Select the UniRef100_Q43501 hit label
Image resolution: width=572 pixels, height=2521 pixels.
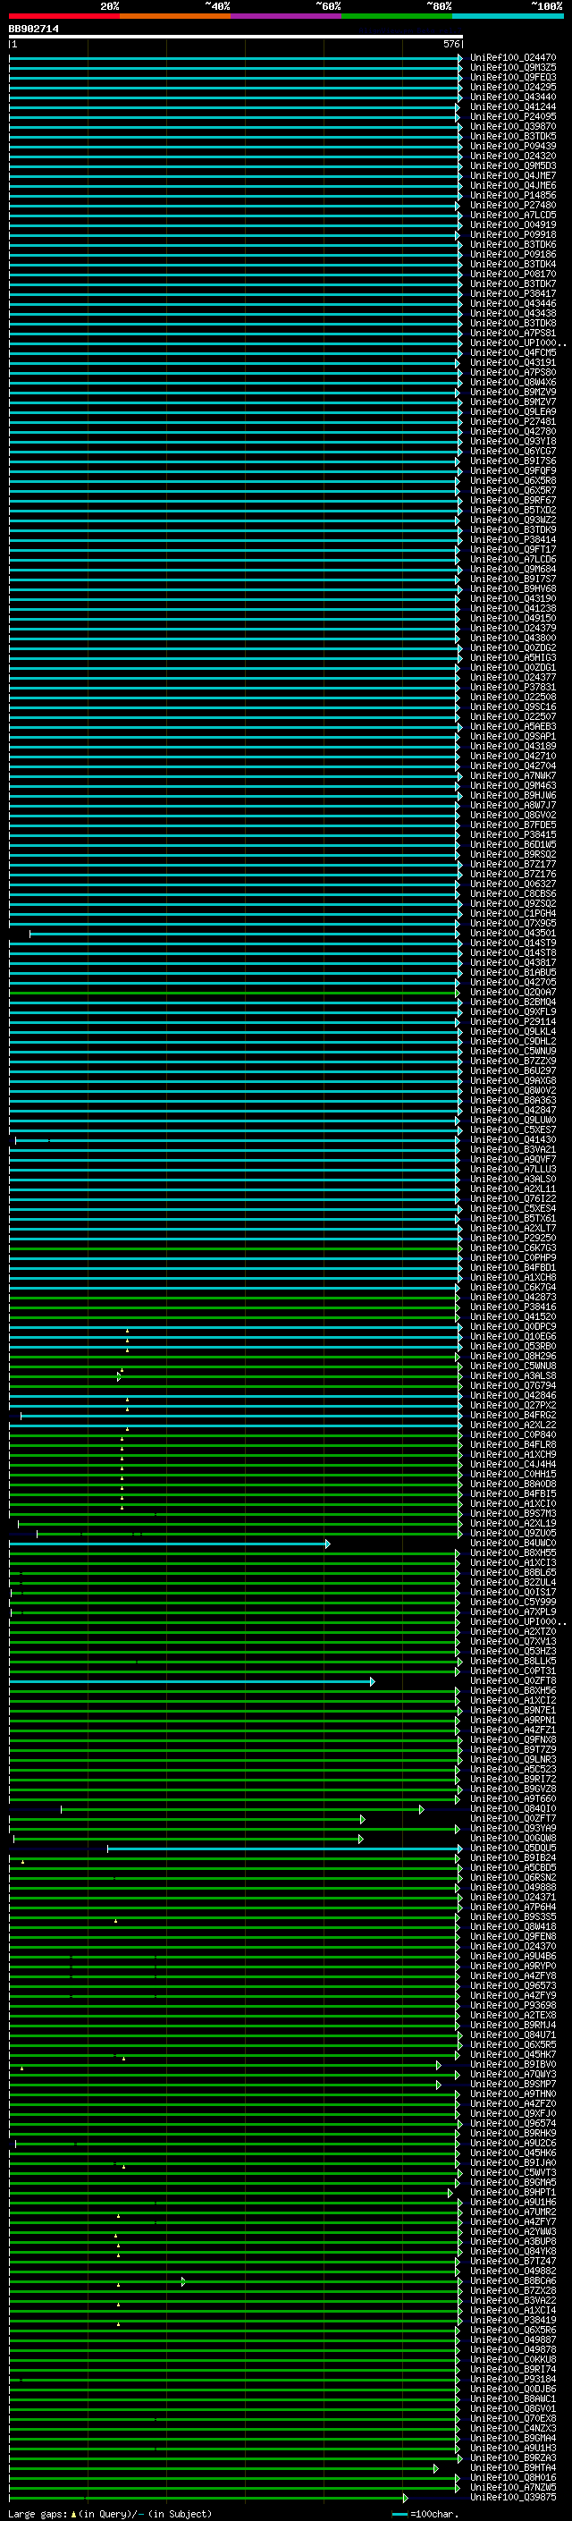click(x=512, y=934)
